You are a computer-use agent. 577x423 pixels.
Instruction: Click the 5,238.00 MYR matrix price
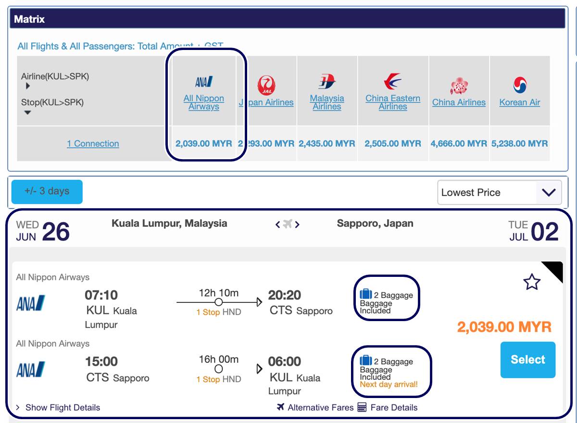pyautogui.click(x=520, y=144)
